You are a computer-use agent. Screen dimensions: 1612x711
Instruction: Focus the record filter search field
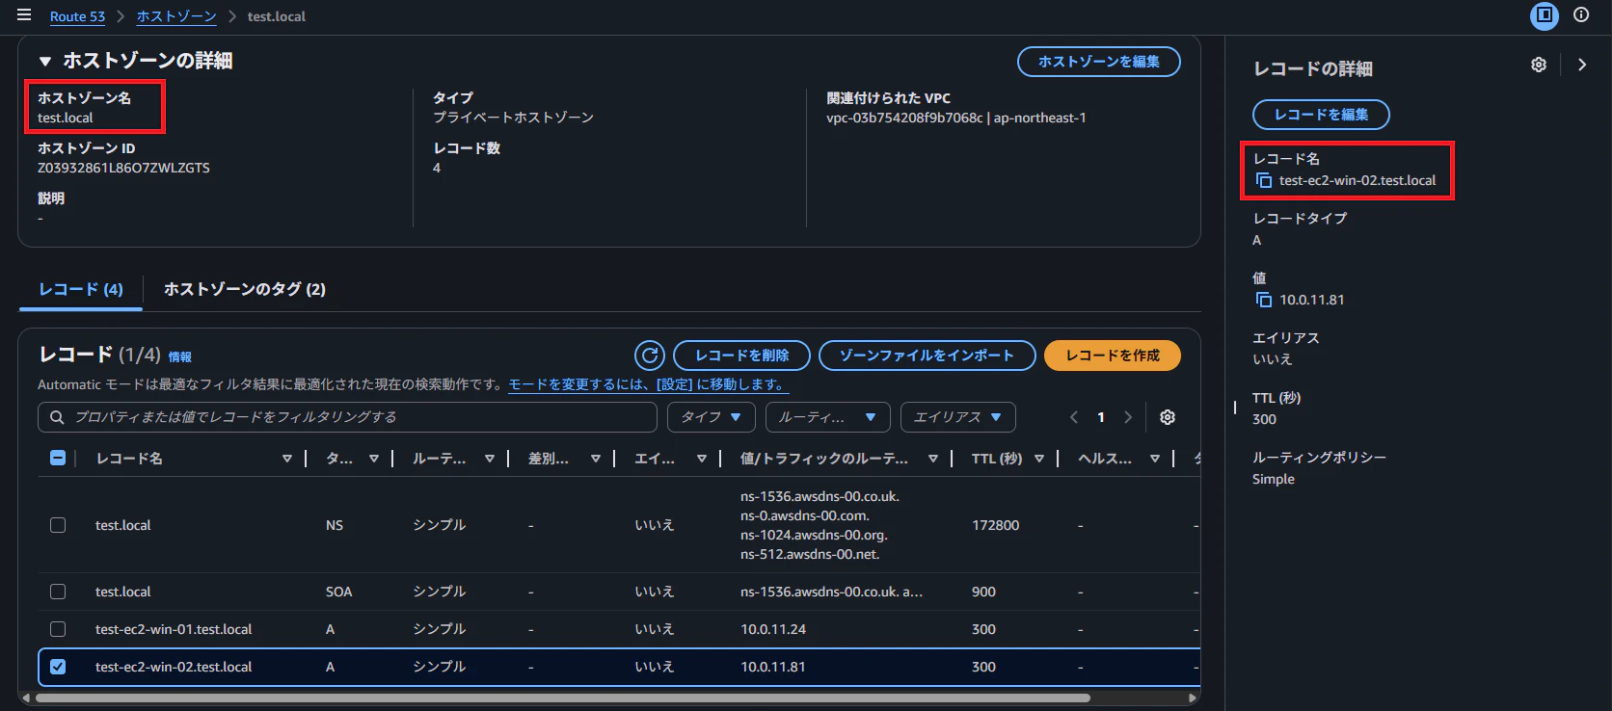(x=347, y=417)
